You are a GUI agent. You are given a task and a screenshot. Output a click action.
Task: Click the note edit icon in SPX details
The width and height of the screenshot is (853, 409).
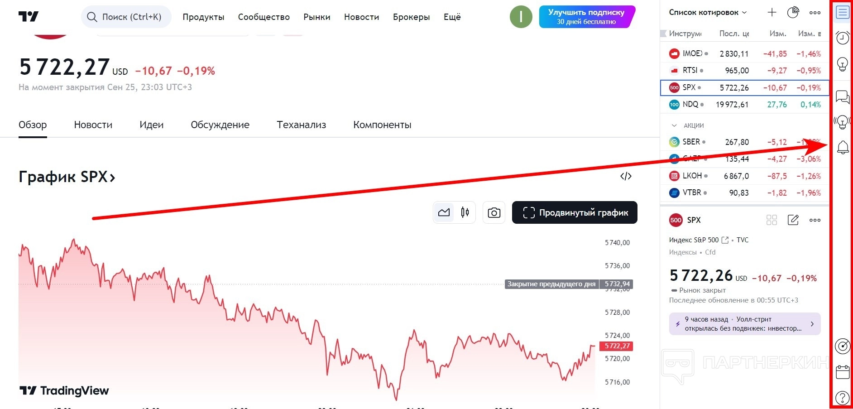[793, 220]
